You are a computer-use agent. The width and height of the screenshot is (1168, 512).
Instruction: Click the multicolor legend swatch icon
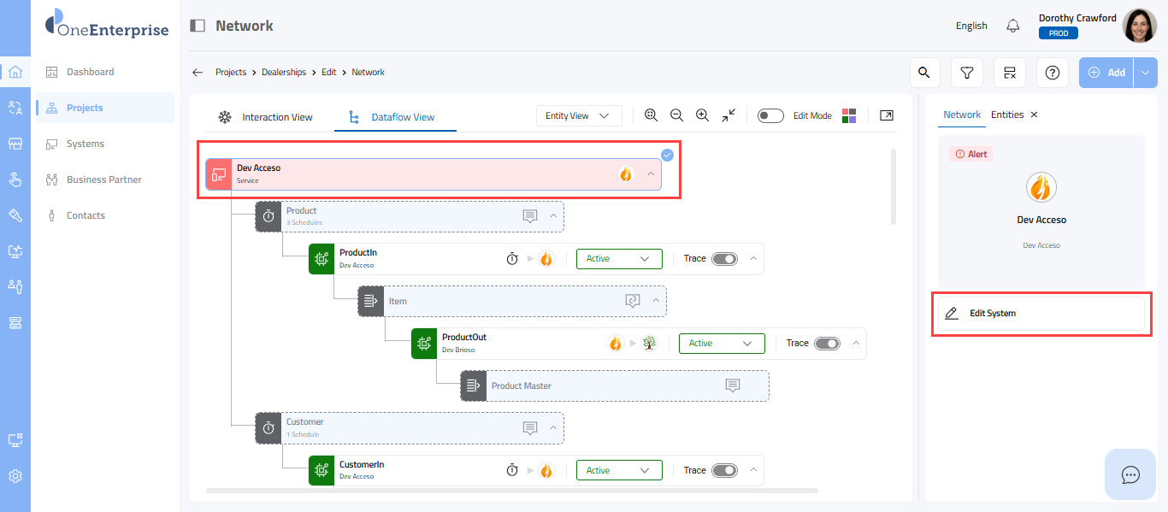click(x=849, y=115)
